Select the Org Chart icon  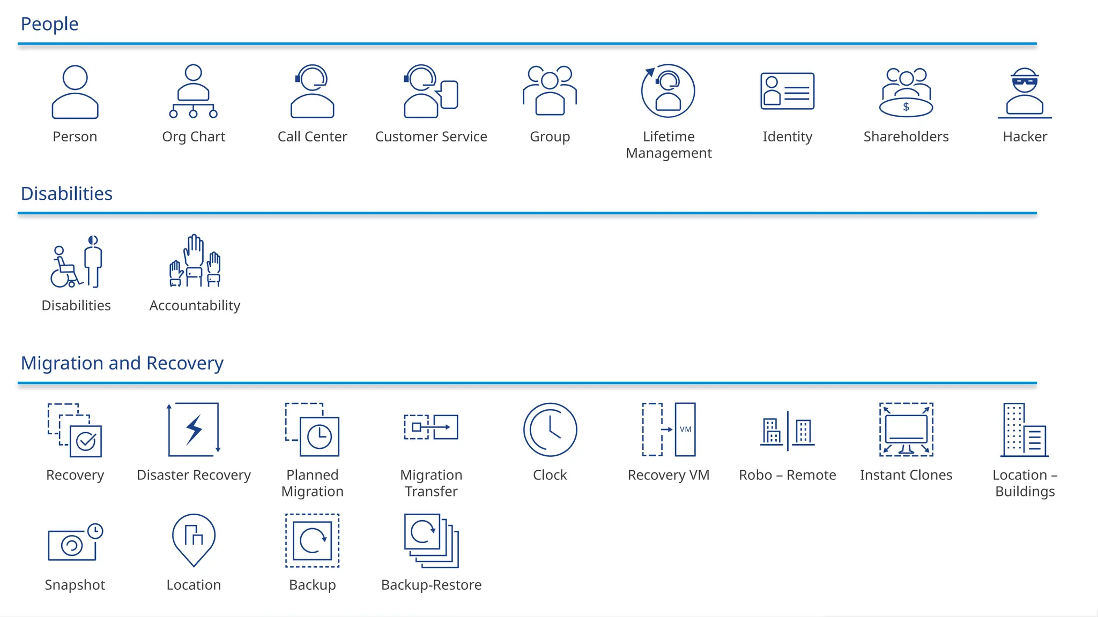[x=194, y=91]
